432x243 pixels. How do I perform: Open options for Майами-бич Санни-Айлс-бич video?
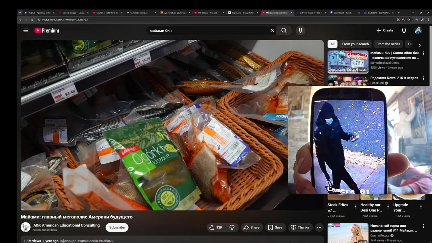click(x=423, y=53)
